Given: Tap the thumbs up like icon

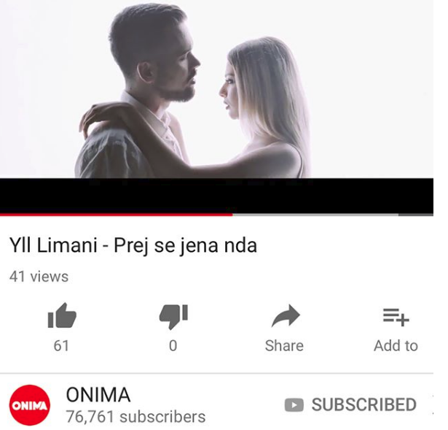Looking at the screenshot, I should pos(62,315).
